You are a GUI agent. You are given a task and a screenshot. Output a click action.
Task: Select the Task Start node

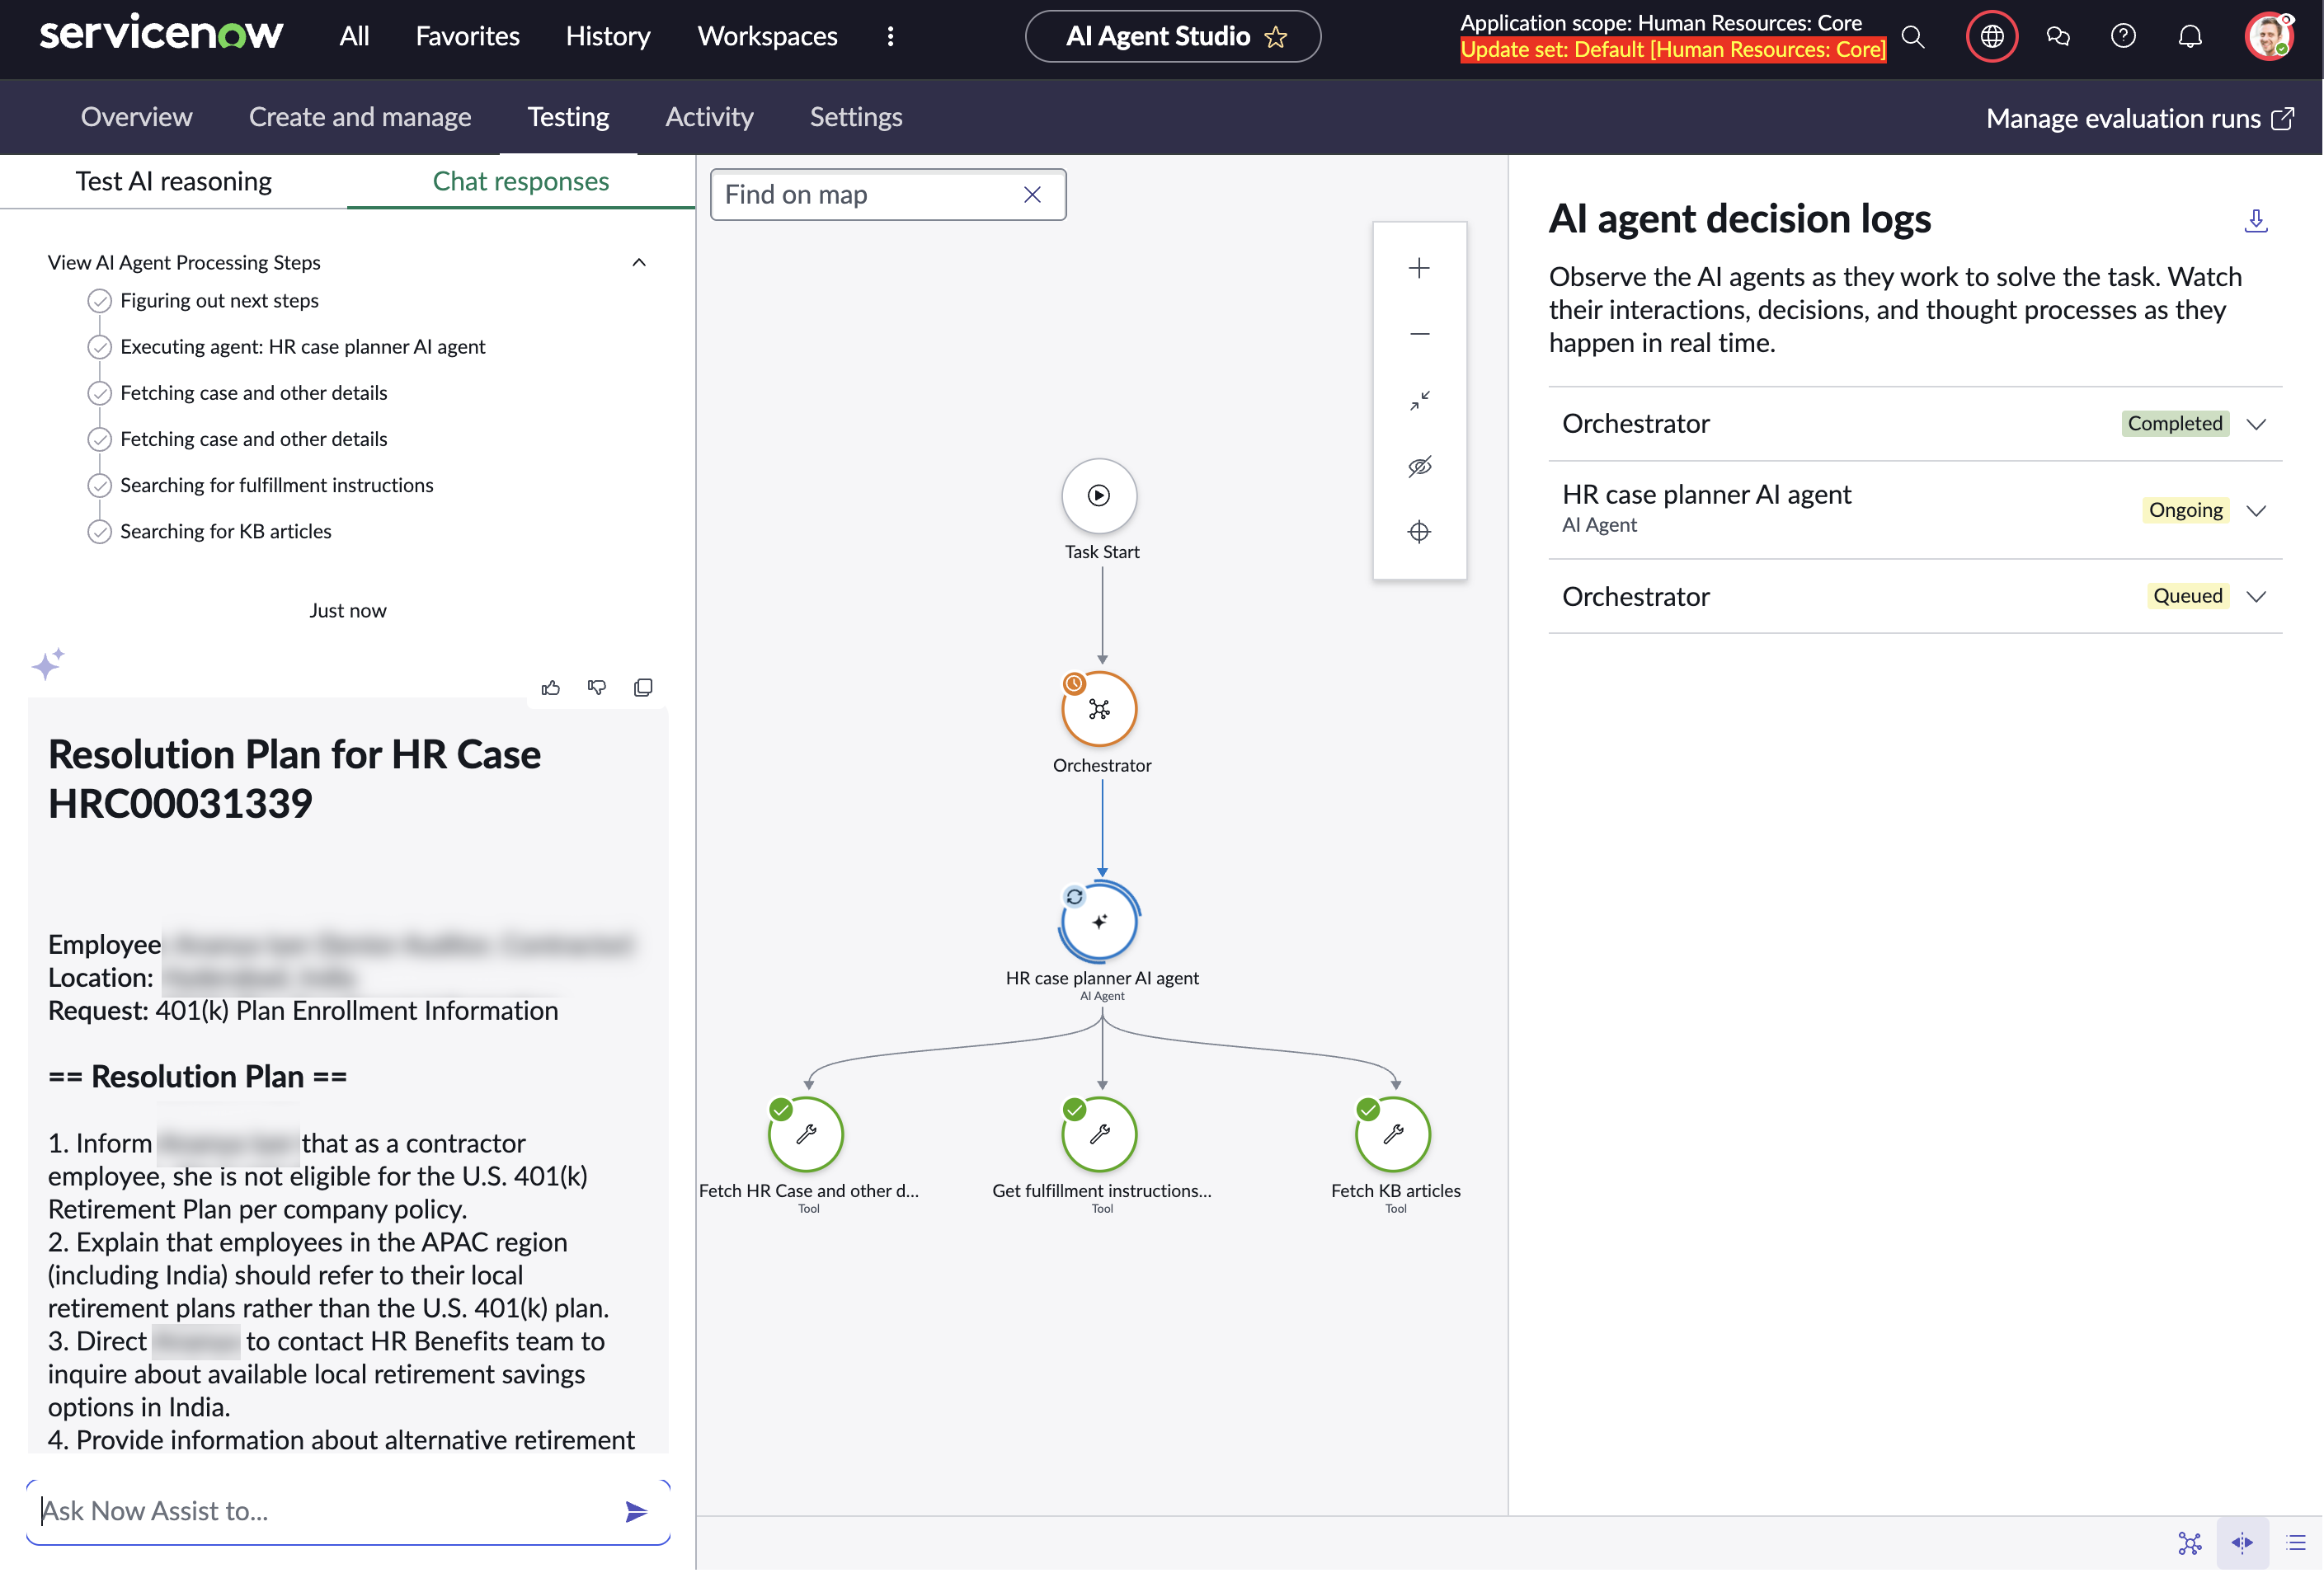click(x=1099, y=495)
